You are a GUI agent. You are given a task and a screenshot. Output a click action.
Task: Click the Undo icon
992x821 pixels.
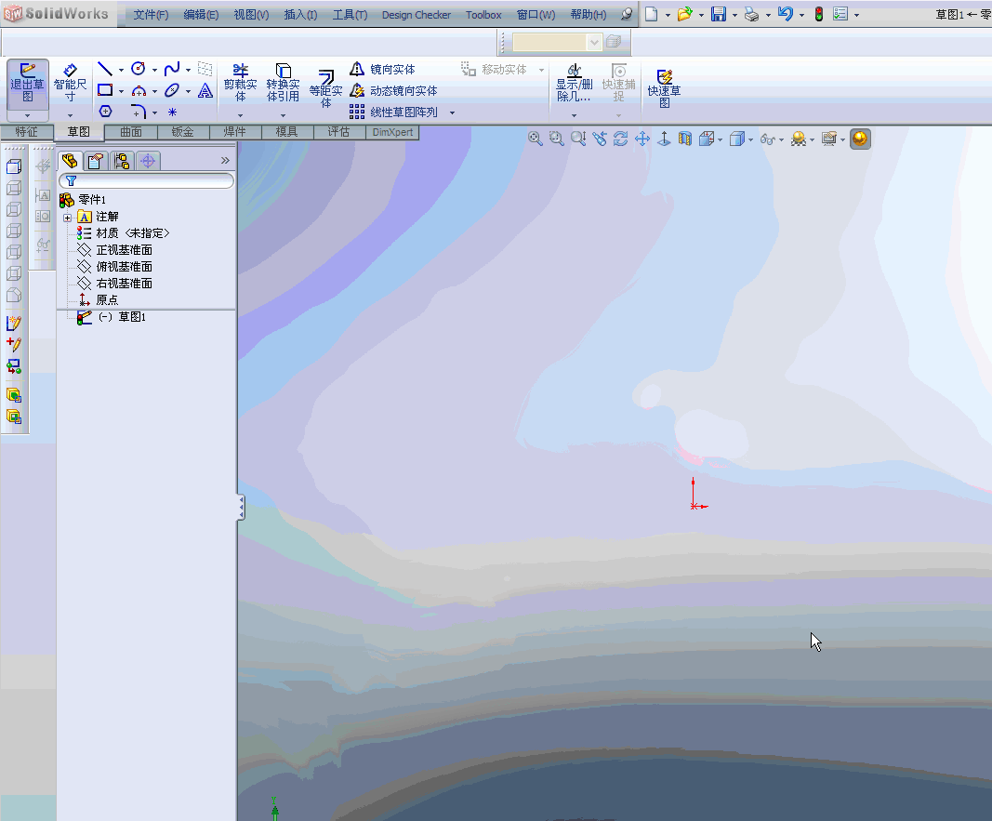(785, 14)
